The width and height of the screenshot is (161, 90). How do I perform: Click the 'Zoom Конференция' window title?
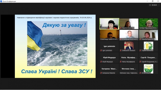click(9, 1)
